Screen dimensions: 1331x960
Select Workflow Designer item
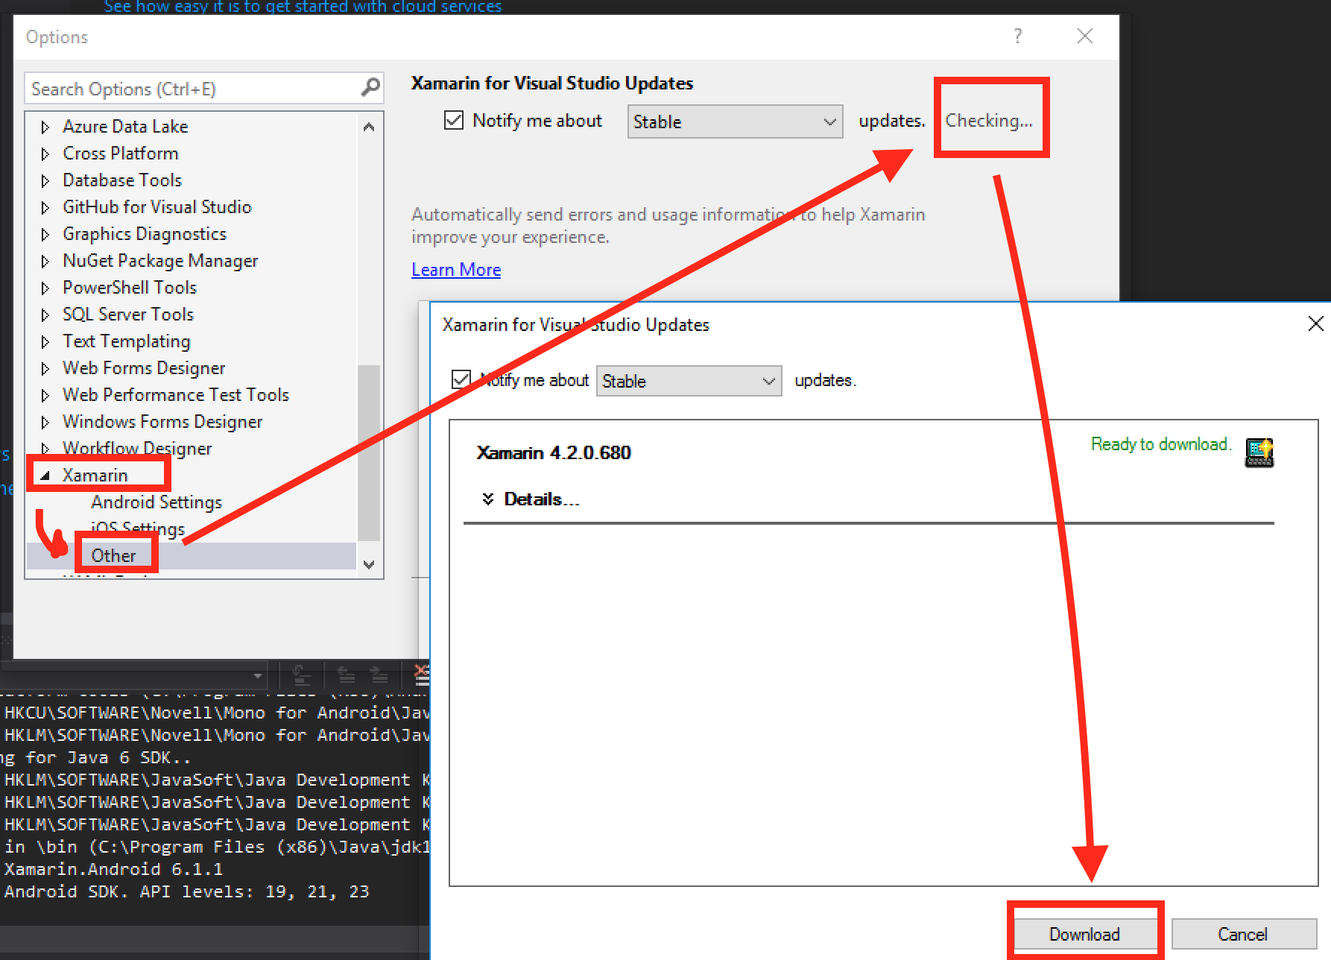[x=137, y=448]
